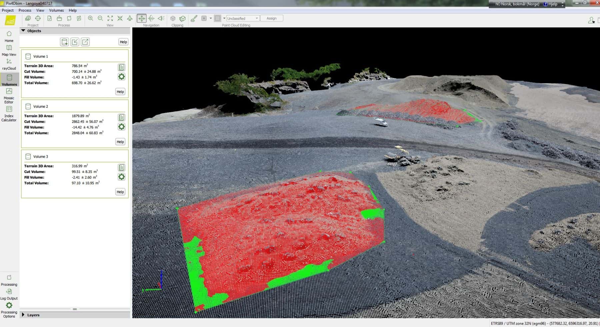600x327 pixels.
Task: Toggle the airplane view mode icon
Action: click(x=130, y=18)
